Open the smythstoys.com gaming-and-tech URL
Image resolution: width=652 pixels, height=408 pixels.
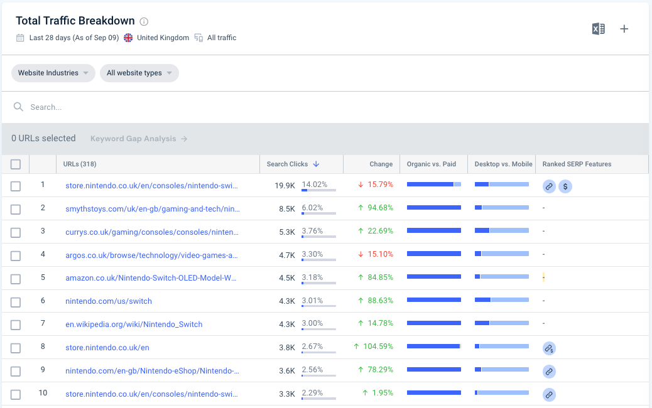(x=153, y=209)
